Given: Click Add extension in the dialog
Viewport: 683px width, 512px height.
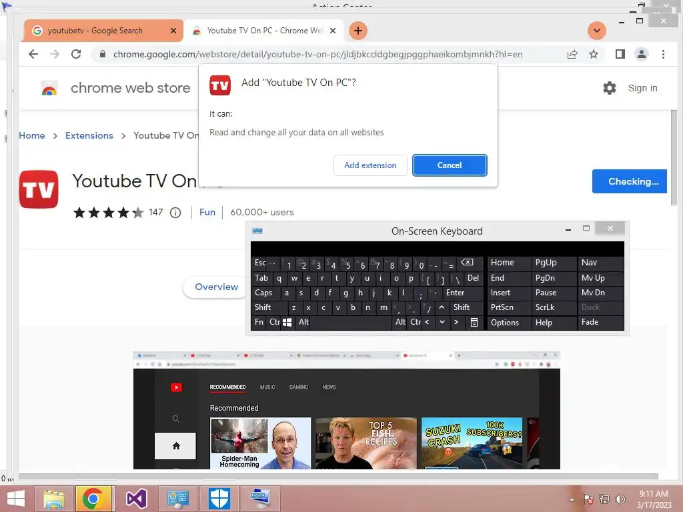Looking at the screenshot, I should 370,165.
